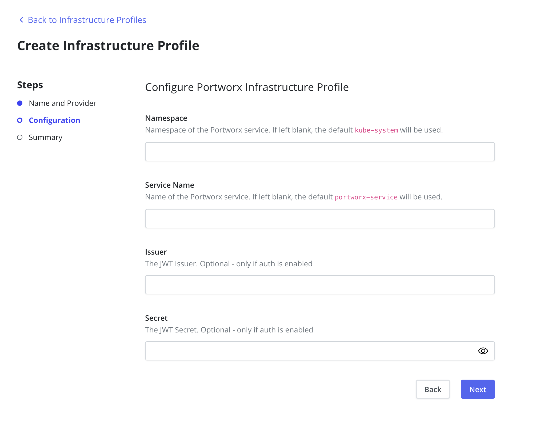Focus the Service Name input field
Viewport: 536px width, 434px height.
click(320, 219)
